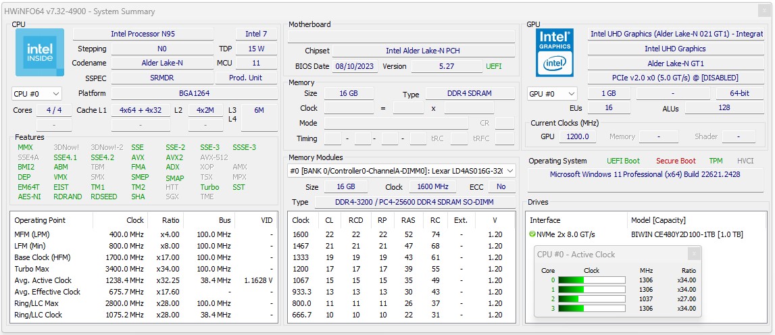775x335 pixels.
Task: Click the Base Clock (HFM) row
Action: 143,257
